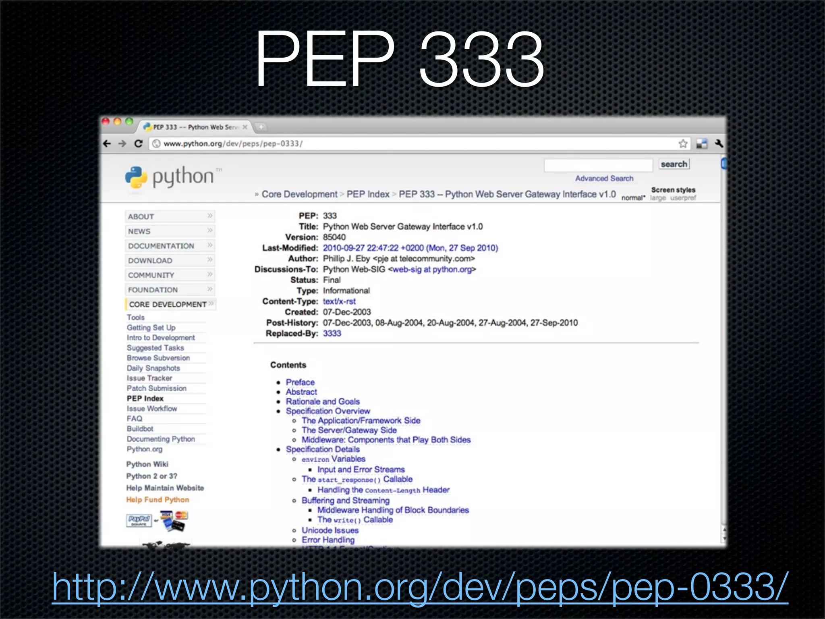Open the text/x-rst content type link
The height and width of the screenshot is (619, 825).
coord(339,301)
